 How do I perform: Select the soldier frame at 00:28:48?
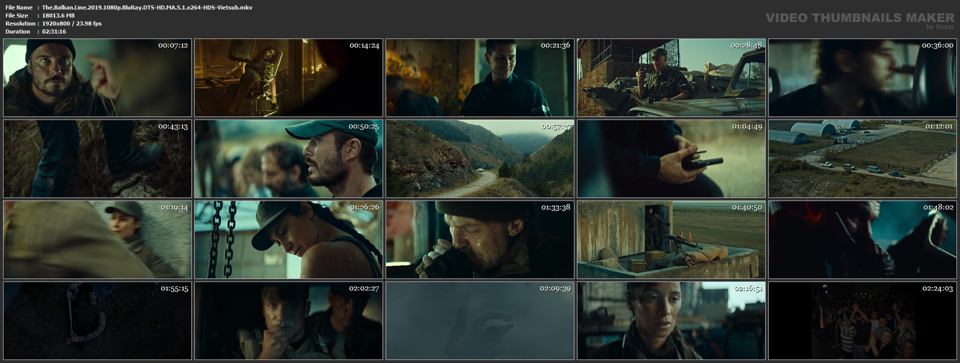coord(671,78)
